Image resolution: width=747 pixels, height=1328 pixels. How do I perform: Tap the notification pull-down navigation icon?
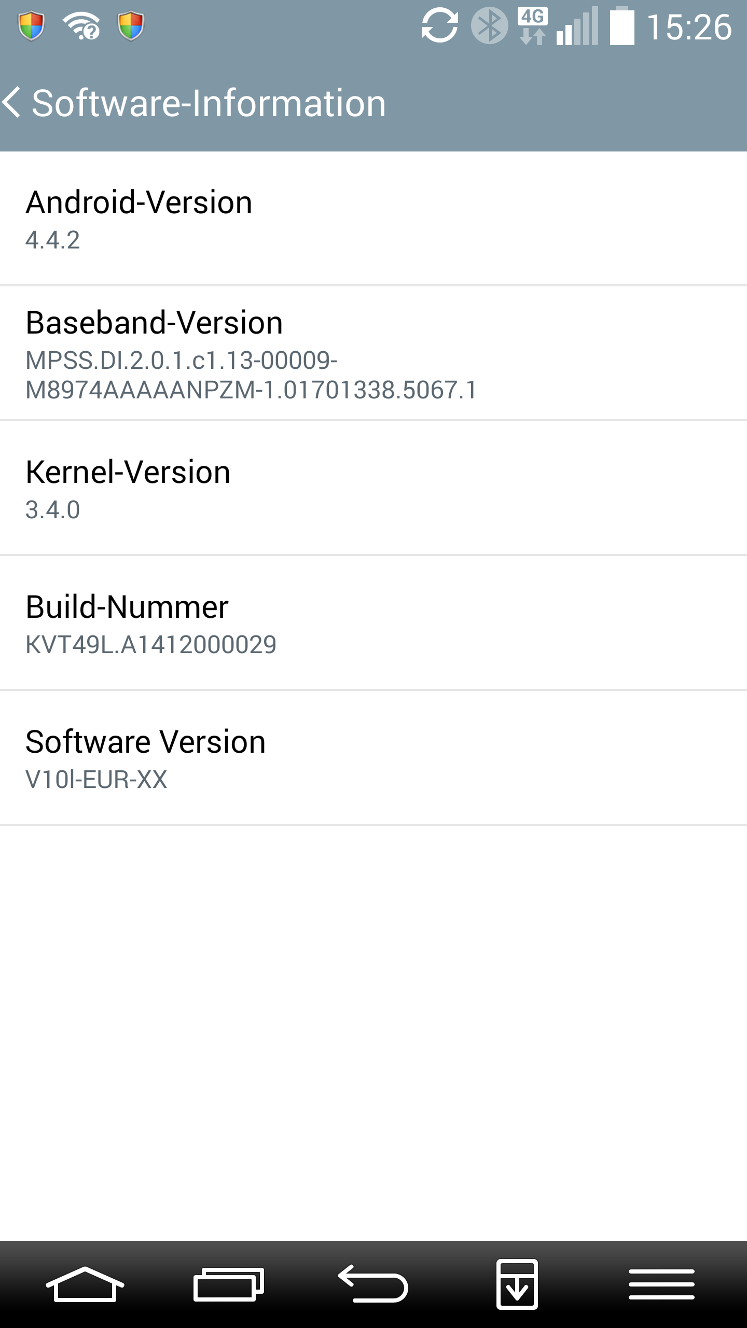pyautogui.click(x=517, y=1284)
